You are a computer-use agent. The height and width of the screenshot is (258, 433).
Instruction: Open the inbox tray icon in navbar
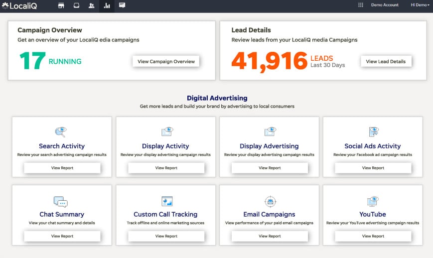76,5
